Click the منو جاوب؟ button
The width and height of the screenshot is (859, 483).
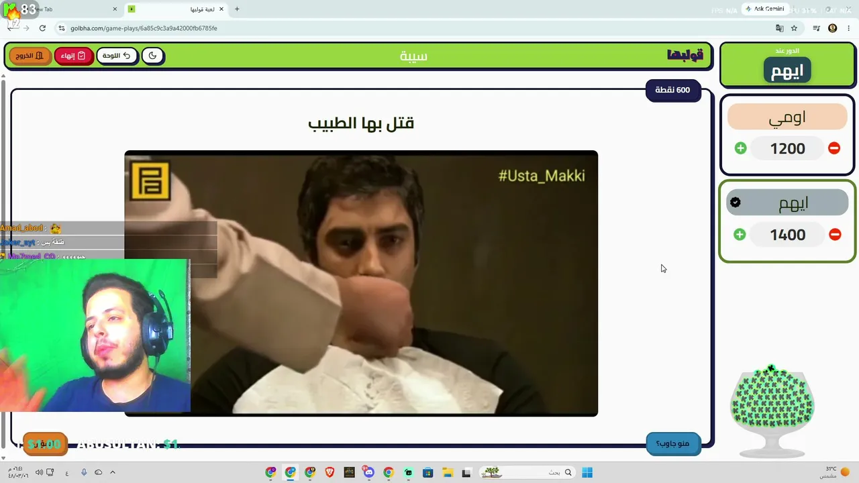click(x=673, y=443)
